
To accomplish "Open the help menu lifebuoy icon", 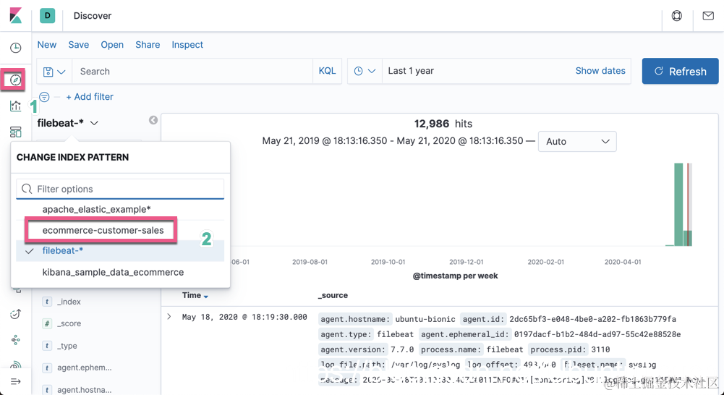I will tap(677, 16).
